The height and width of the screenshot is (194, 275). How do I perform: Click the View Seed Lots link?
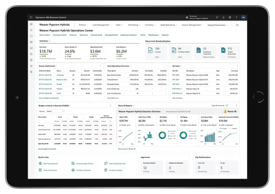click(x=112, y=98)
